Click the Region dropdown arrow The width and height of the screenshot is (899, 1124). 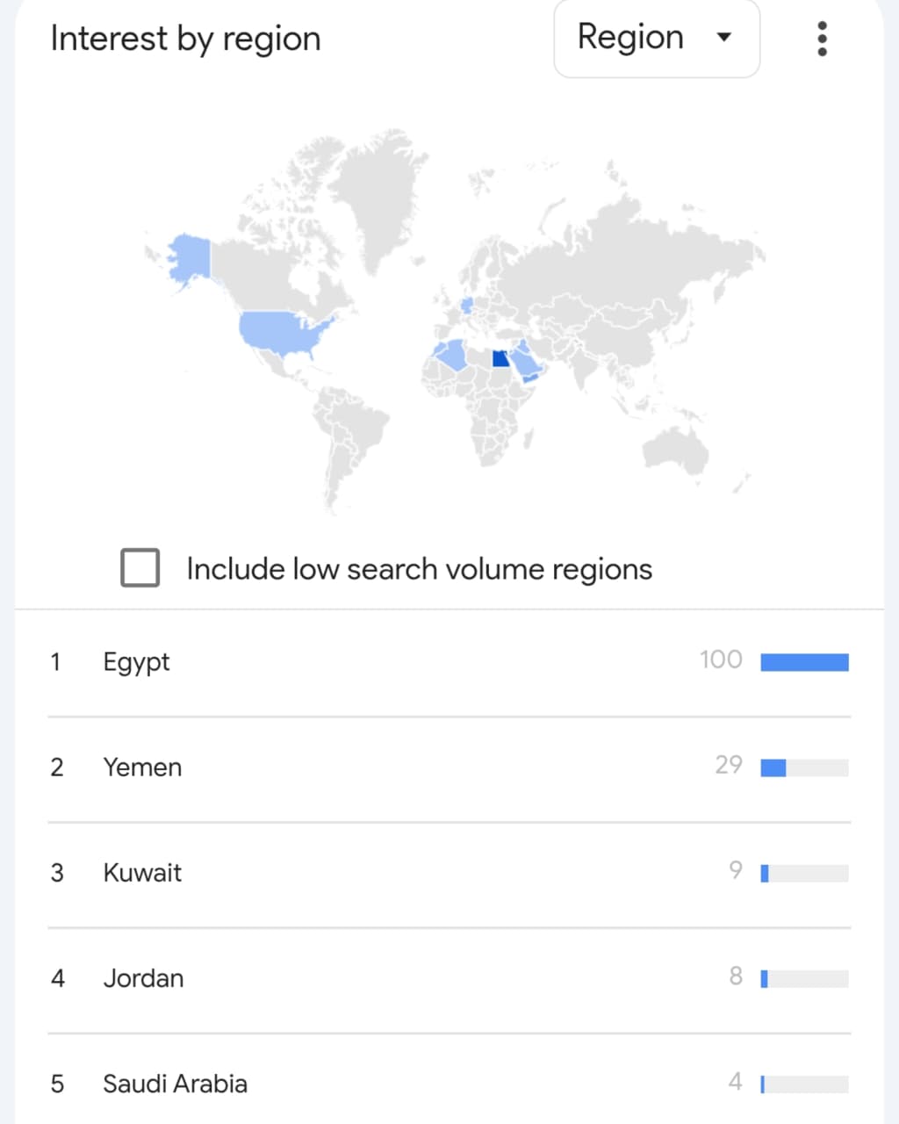pyautogui.click(x=724, y=38)
